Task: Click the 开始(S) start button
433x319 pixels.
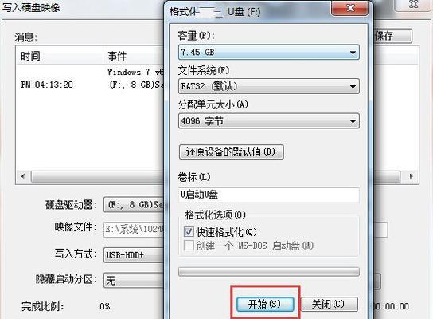Action: pyautogui.click(x=265, y=305)
